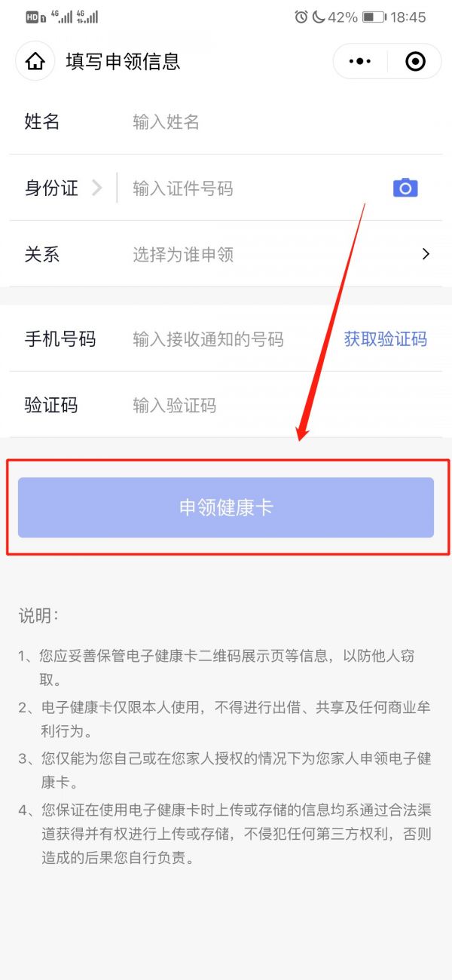Screen dimensions: 452x980
Task: Choose 选择为谁申领 relationship option
Action: pos(183,254)
